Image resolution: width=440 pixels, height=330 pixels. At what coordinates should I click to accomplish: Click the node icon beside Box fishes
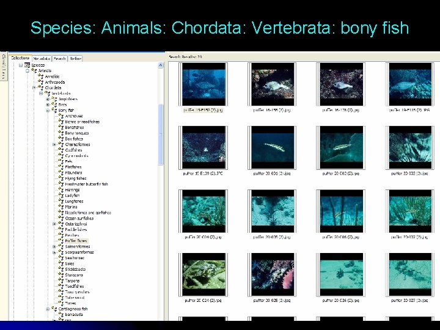pos(61,138)
